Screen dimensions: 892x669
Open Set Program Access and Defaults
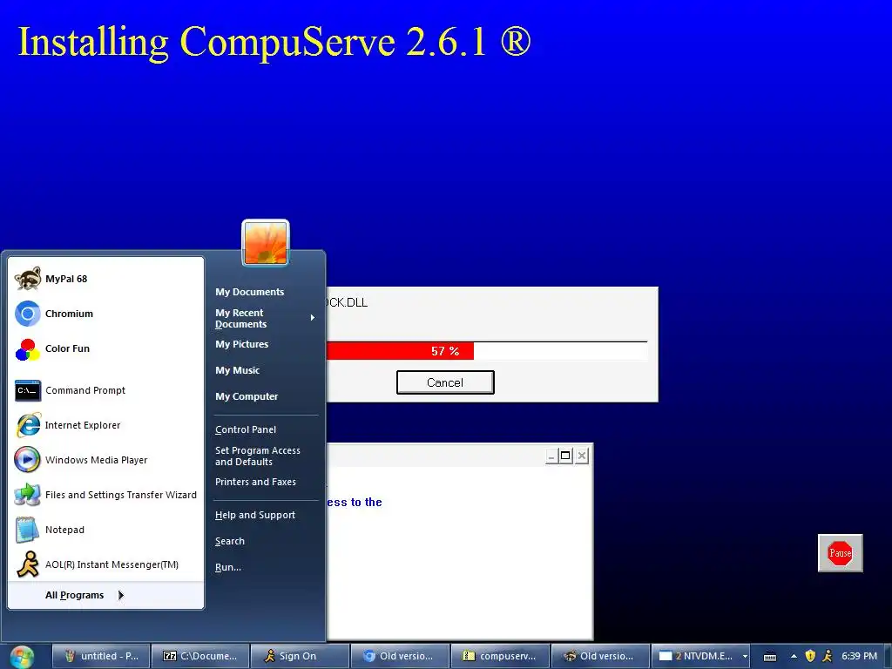(x=257, y=456)
